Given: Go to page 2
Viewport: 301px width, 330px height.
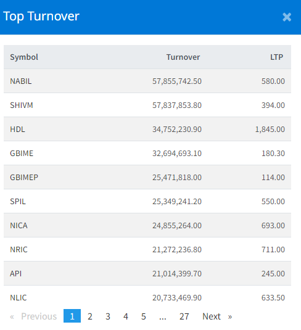Looking at the screenshot, I should coord(90,316).
